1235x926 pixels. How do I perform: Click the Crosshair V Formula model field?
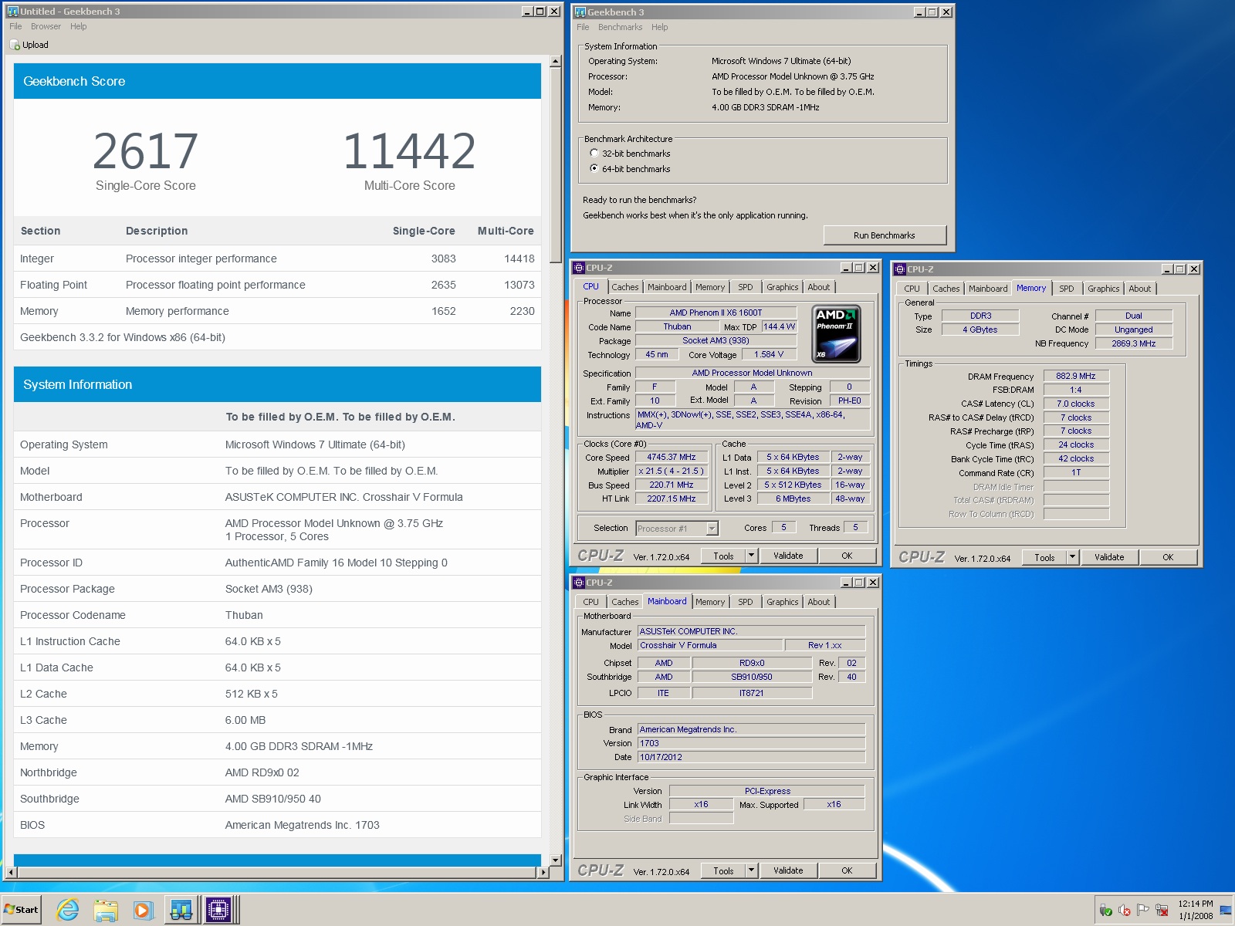(709, 646)
